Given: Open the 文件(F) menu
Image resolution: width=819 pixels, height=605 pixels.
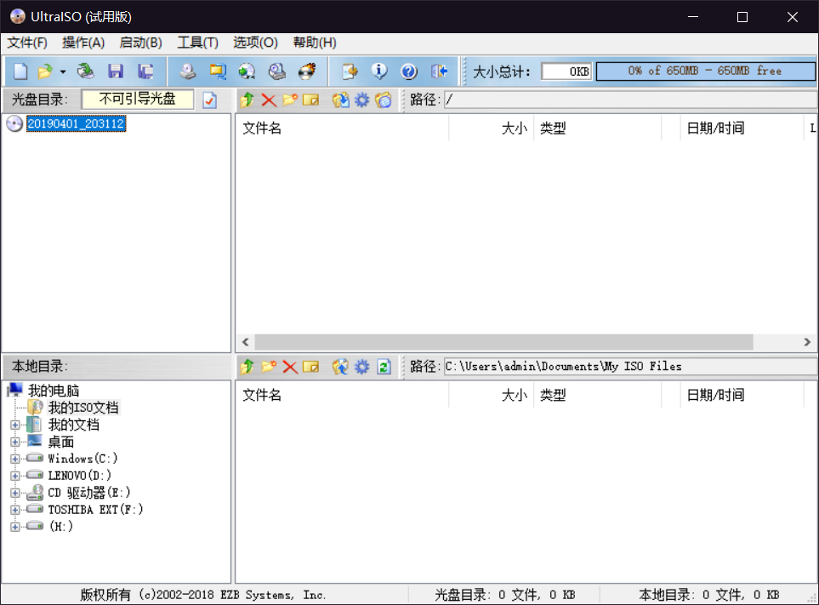Looking at the screenshot, I should click(x=27, y=43).
